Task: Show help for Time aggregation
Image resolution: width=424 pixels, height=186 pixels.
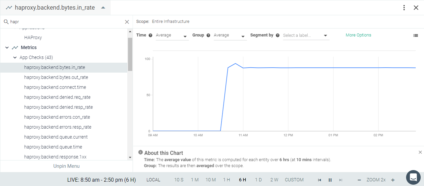Action: pyautogui.click(x=151, y=35)
